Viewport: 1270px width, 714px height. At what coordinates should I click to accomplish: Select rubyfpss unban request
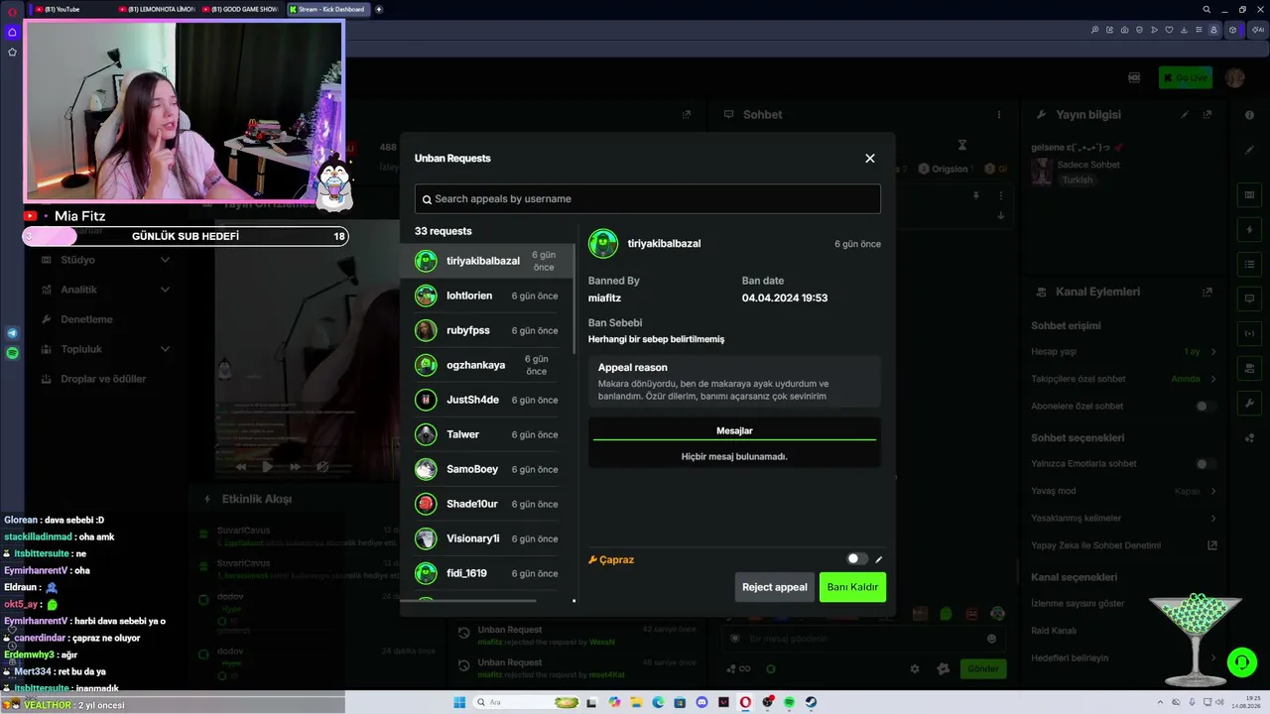click(486, 330)
